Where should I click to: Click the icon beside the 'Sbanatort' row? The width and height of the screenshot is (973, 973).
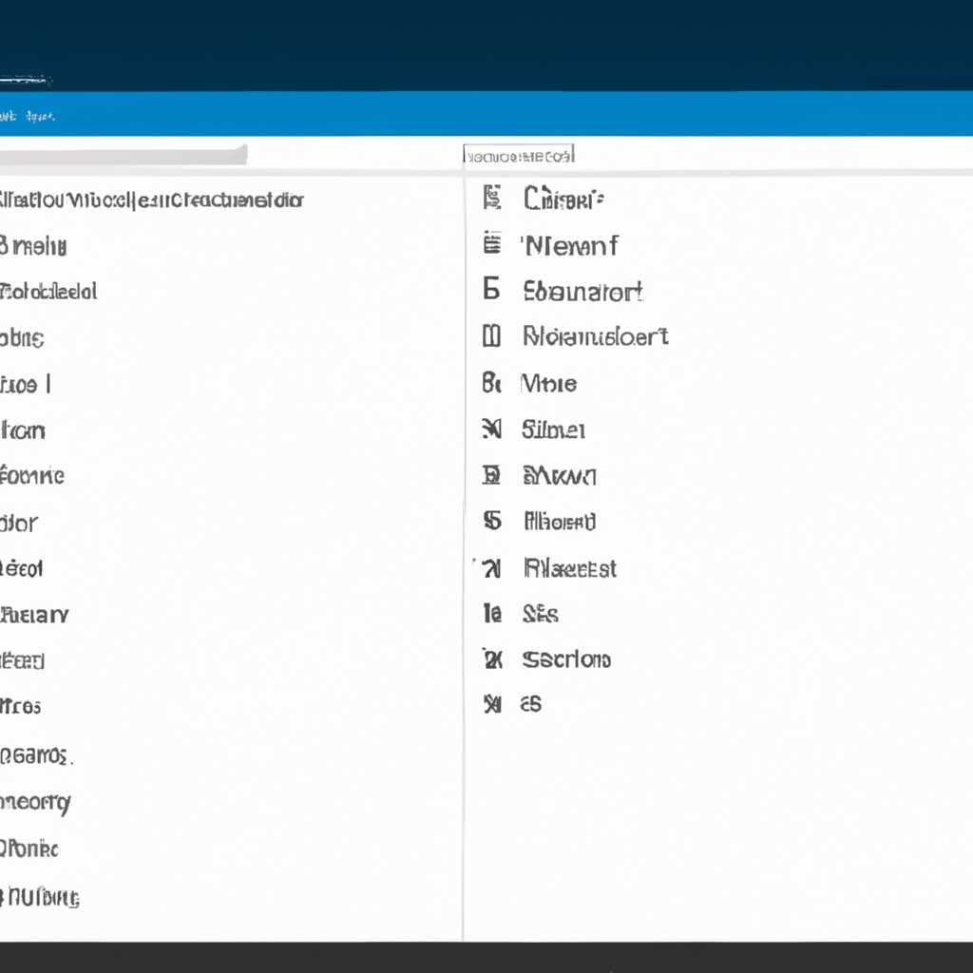tap(491, 289)
